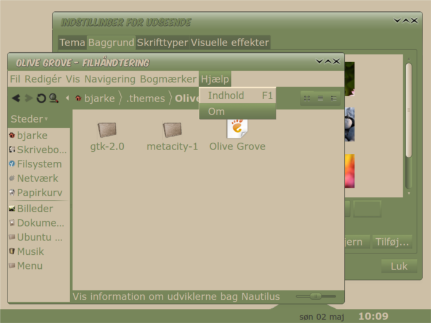The width and height of the screenshot is (431, 323).
Task: Click the Olive path bar button
Action: tap(187, 98)
